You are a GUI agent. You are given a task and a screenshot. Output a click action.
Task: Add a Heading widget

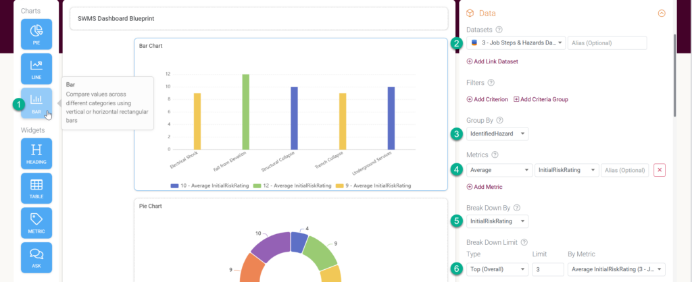pos(36,154)
